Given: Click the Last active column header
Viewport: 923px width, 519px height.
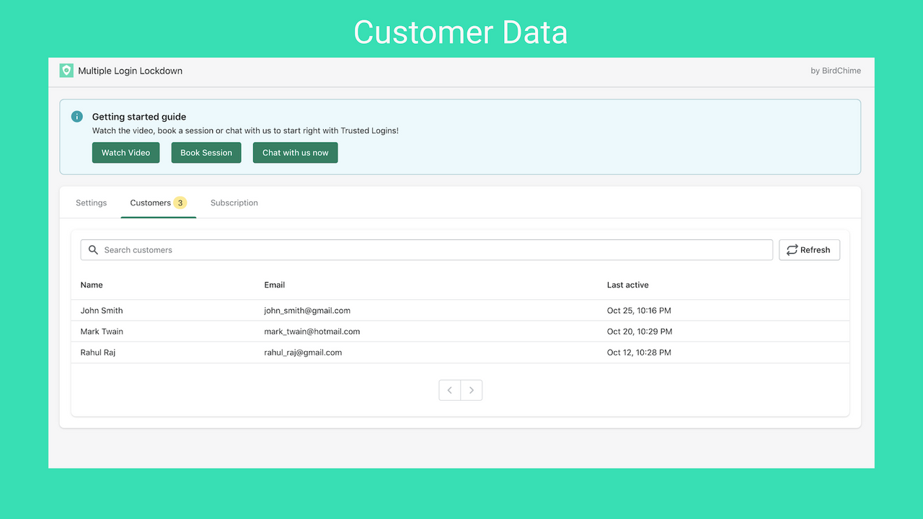Looking at the screenshot, I should coord(627,285).
